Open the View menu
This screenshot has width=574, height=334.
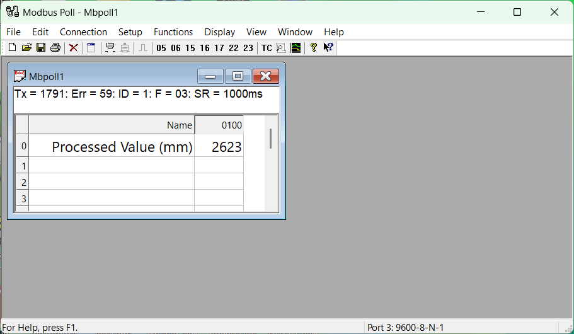256,32
